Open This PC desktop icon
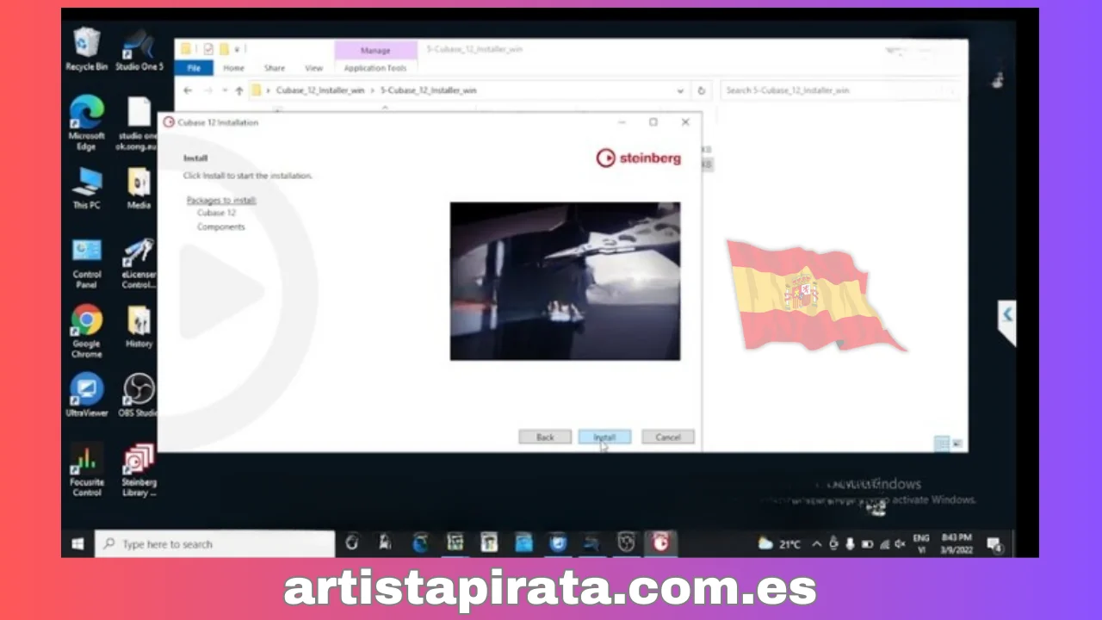1102x620 pixels. (87, 189)
